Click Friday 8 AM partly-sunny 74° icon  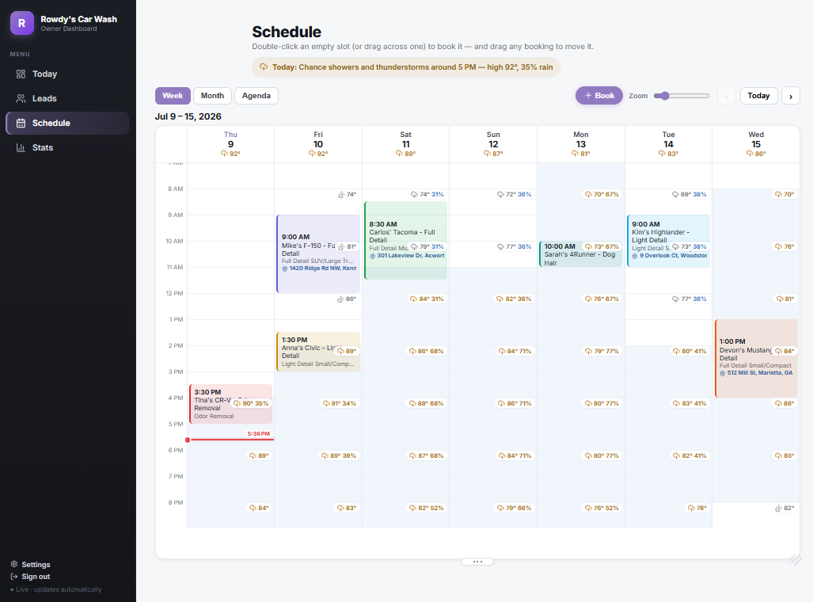(x=341, y=195)
